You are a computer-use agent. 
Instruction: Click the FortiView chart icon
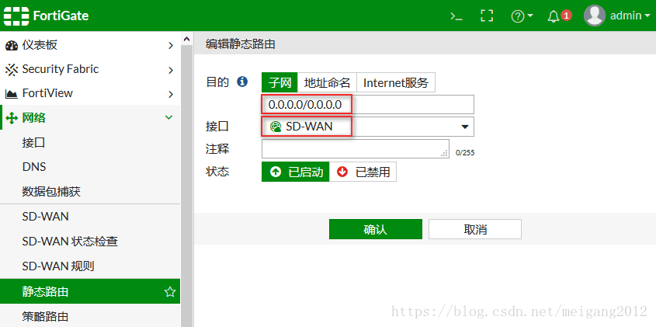click(12, 93)
